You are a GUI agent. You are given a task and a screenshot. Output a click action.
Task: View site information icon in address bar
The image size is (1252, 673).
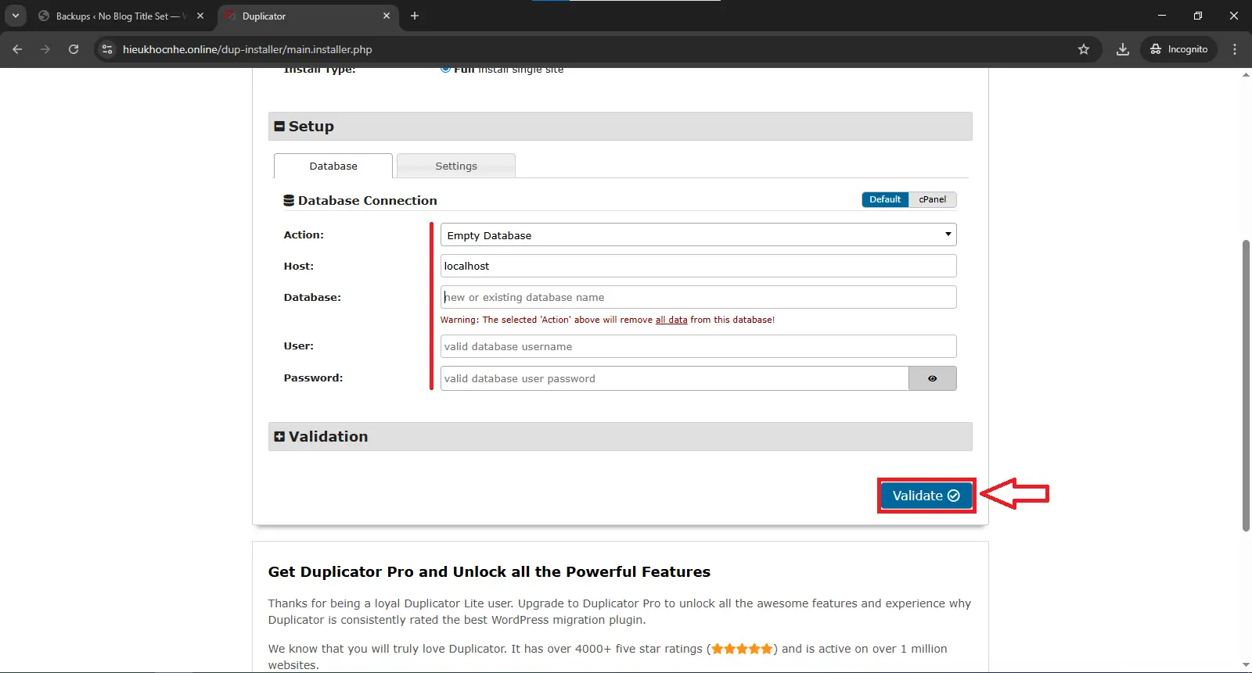point(108,49)
